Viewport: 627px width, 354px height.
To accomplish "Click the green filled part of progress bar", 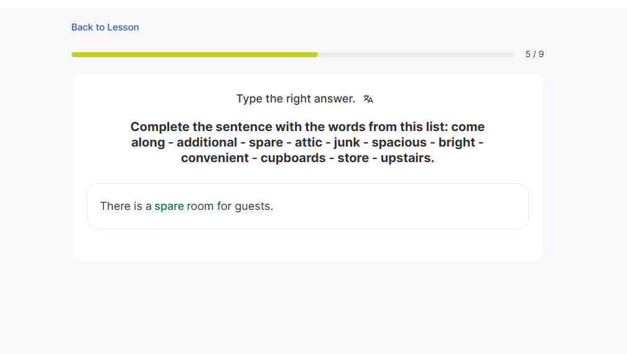I will tap(194, 55).
